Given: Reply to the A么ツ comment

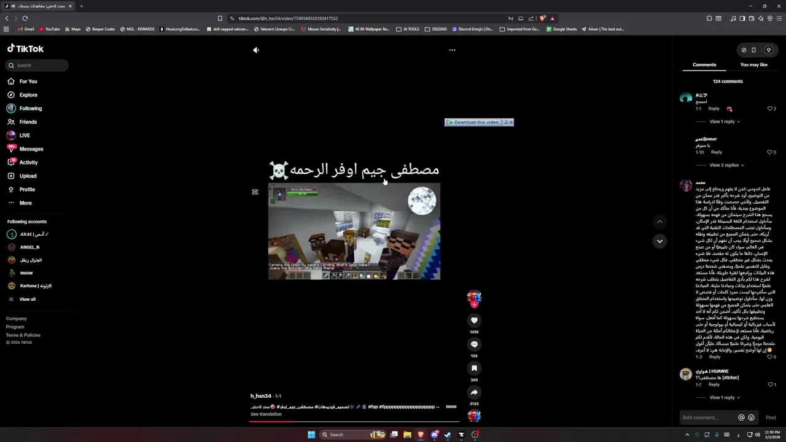Looking at the screenshot, I should [714, 109].
